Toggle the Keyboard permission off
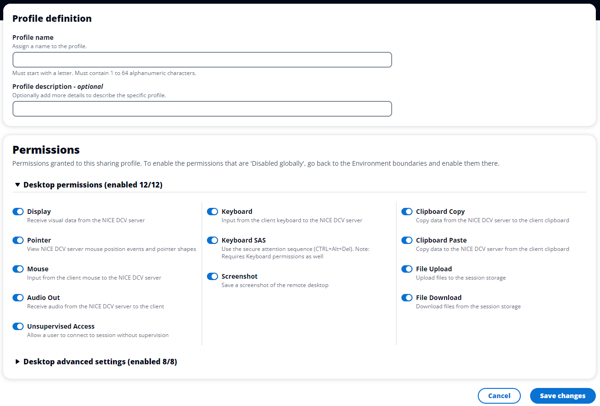This screenshot has height=406, width=600. pyautogui.click(x=212, y=212)
